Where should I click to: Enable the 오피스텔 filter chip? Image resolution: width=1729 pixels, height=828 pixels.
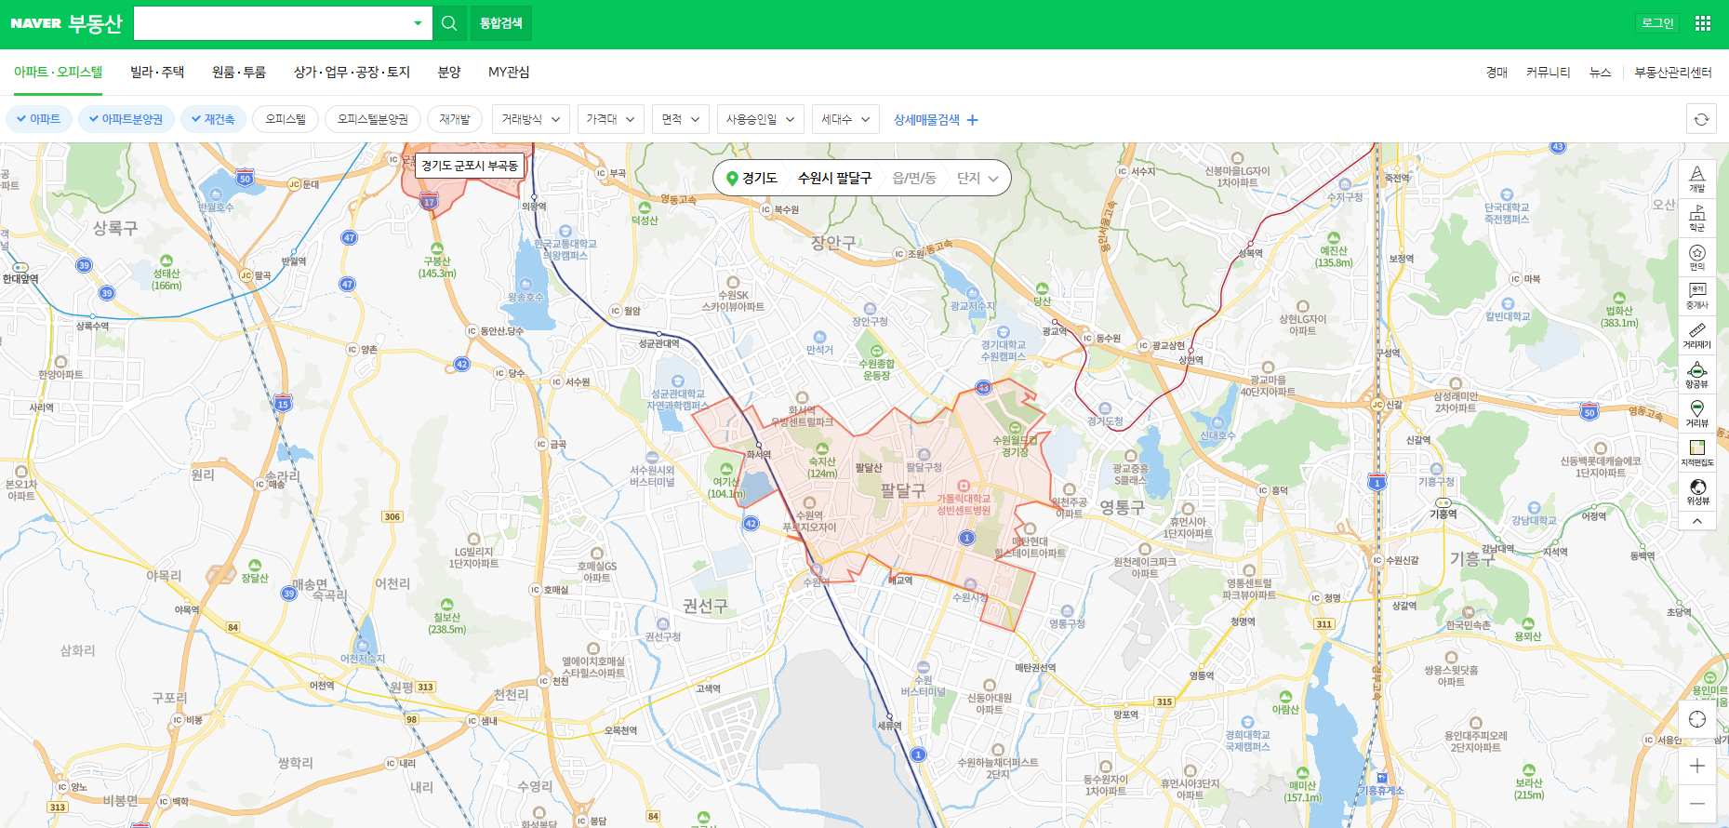pyautogui.click(x=286, y=119)
